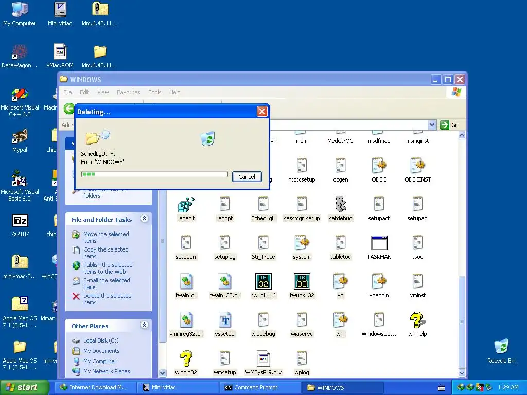Select the 7z2107 desktop icon
The image size is (527, 395).
(20, 221)
